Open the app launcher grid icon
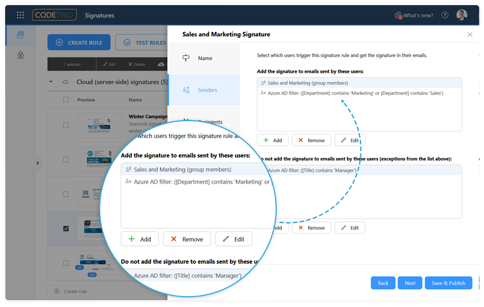Image resolution: width=484 pixels, height=307 pixels. [x=20, y=15]
